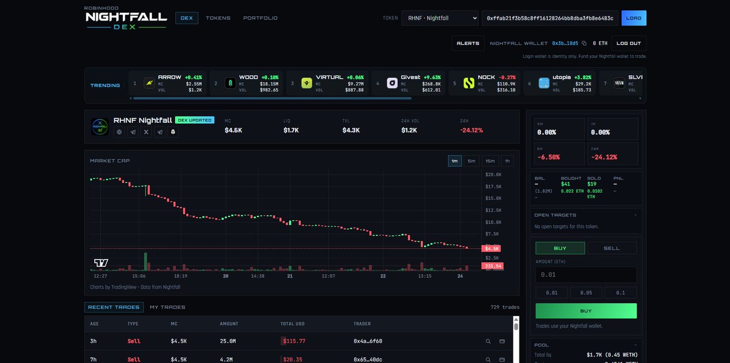Open the token website globe icon
This screenshot has width=730, height=363.
coord(120,131)
